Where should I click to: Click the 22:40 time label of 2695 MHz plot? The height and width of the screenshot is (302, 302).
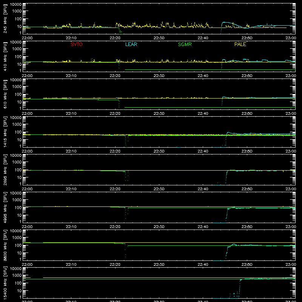coord(203,189)
